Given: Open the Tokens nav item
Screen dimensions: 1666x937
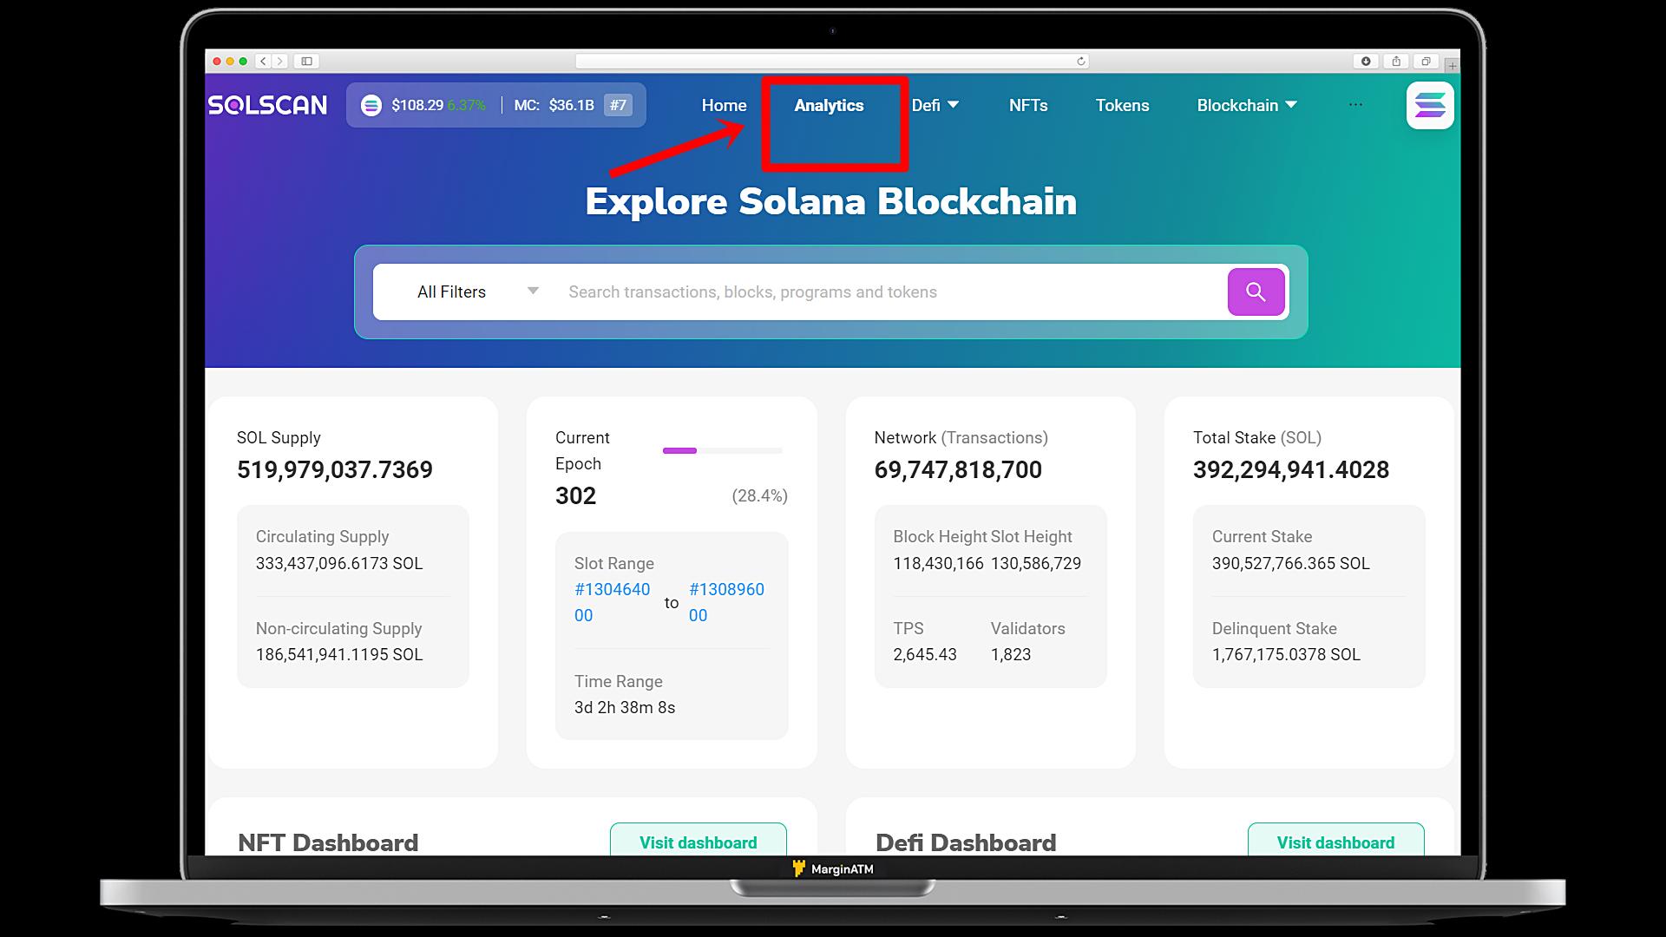Looking at the screenshot, I should click(1122, 105).
